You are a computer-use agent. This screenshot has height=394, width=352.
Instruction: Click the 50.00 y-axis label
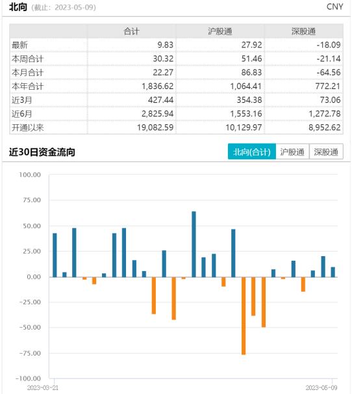(x=32, y=226)
